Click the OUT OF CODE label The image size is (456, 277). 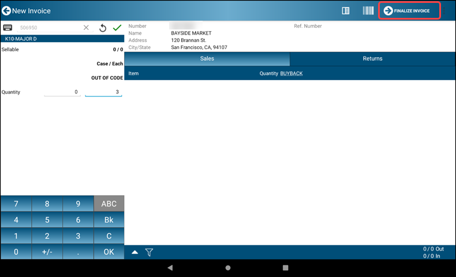[x=107, y=78]
